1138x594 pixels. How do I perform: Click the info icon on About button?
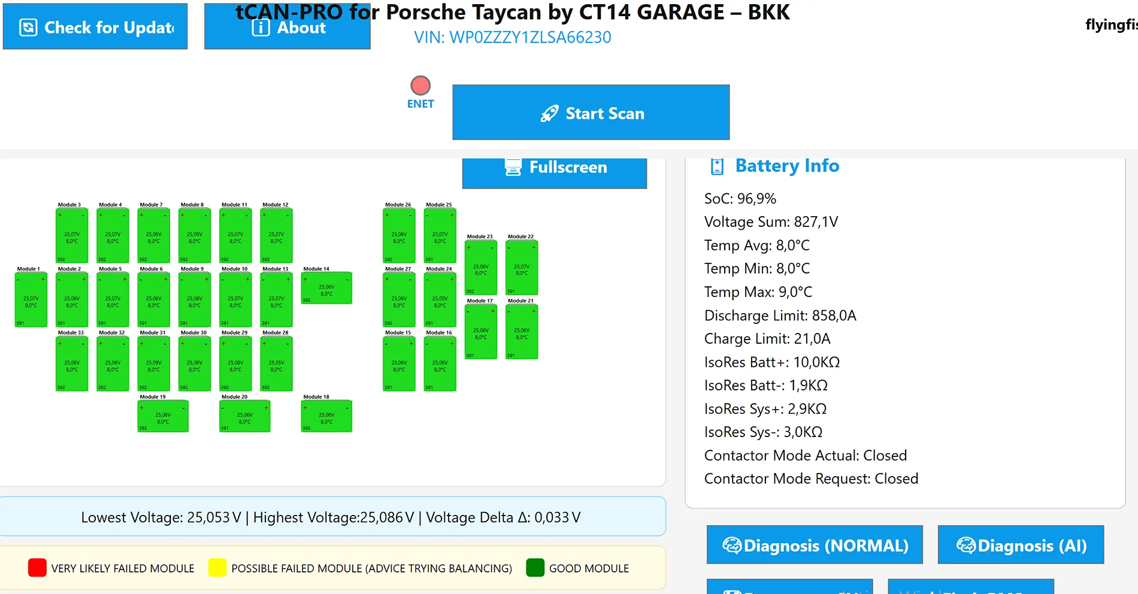(261, 28)
